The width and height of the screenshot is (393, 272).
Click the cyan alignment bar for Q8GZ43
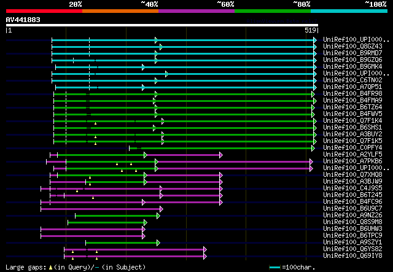(184, 47)
